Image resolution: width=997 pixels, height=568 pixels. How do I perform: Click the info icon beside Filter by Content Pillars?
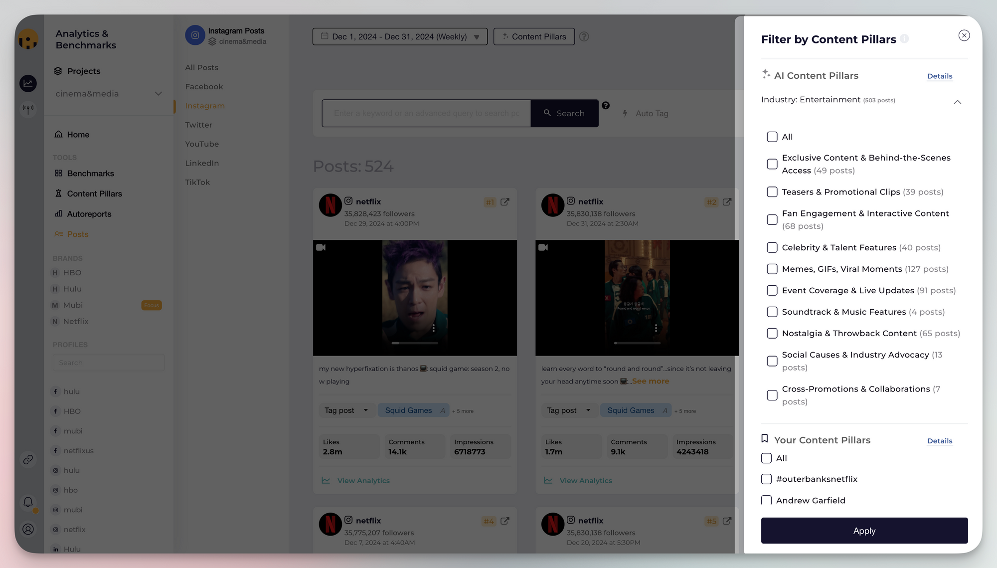(904, 39)
